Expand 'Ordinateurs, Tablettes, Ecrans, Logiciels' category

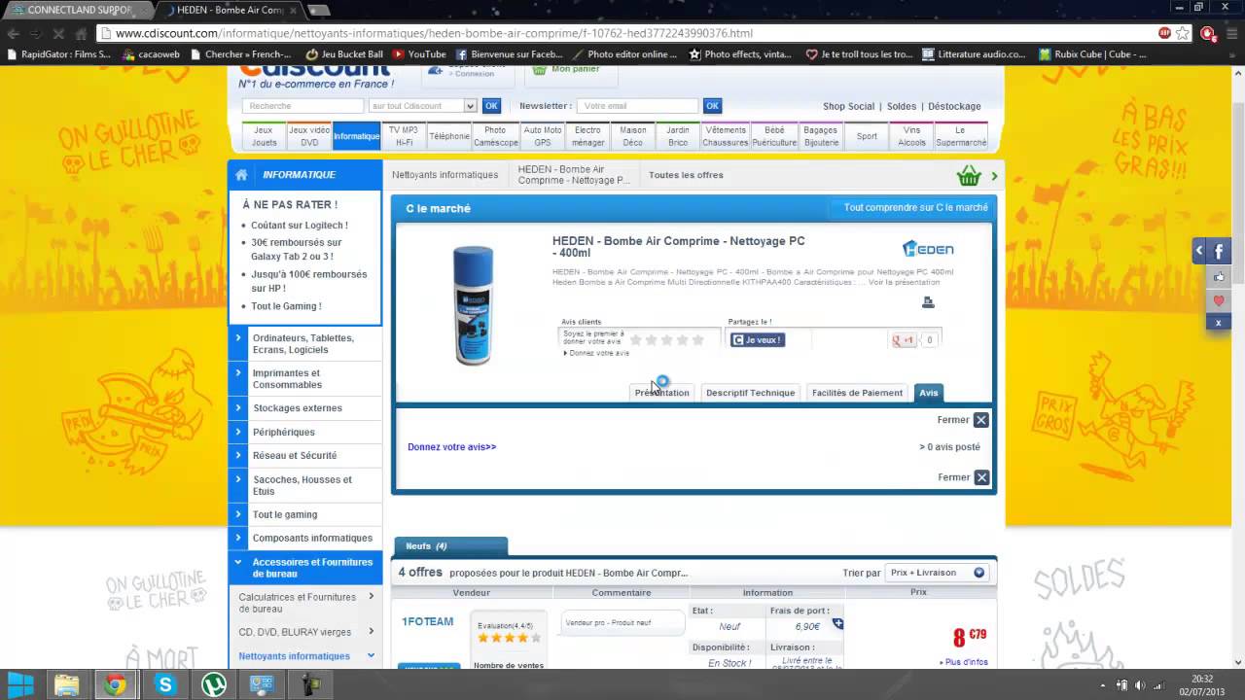(x=238, y=338)
